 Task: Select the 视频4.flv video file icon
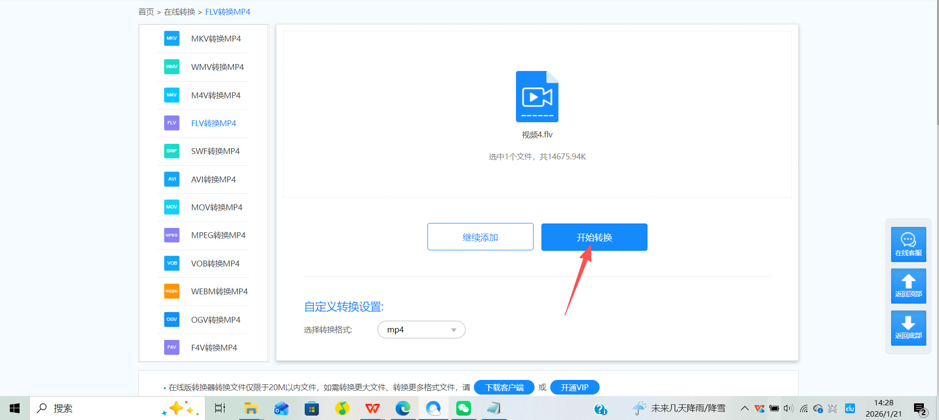(x=537, y=96)
